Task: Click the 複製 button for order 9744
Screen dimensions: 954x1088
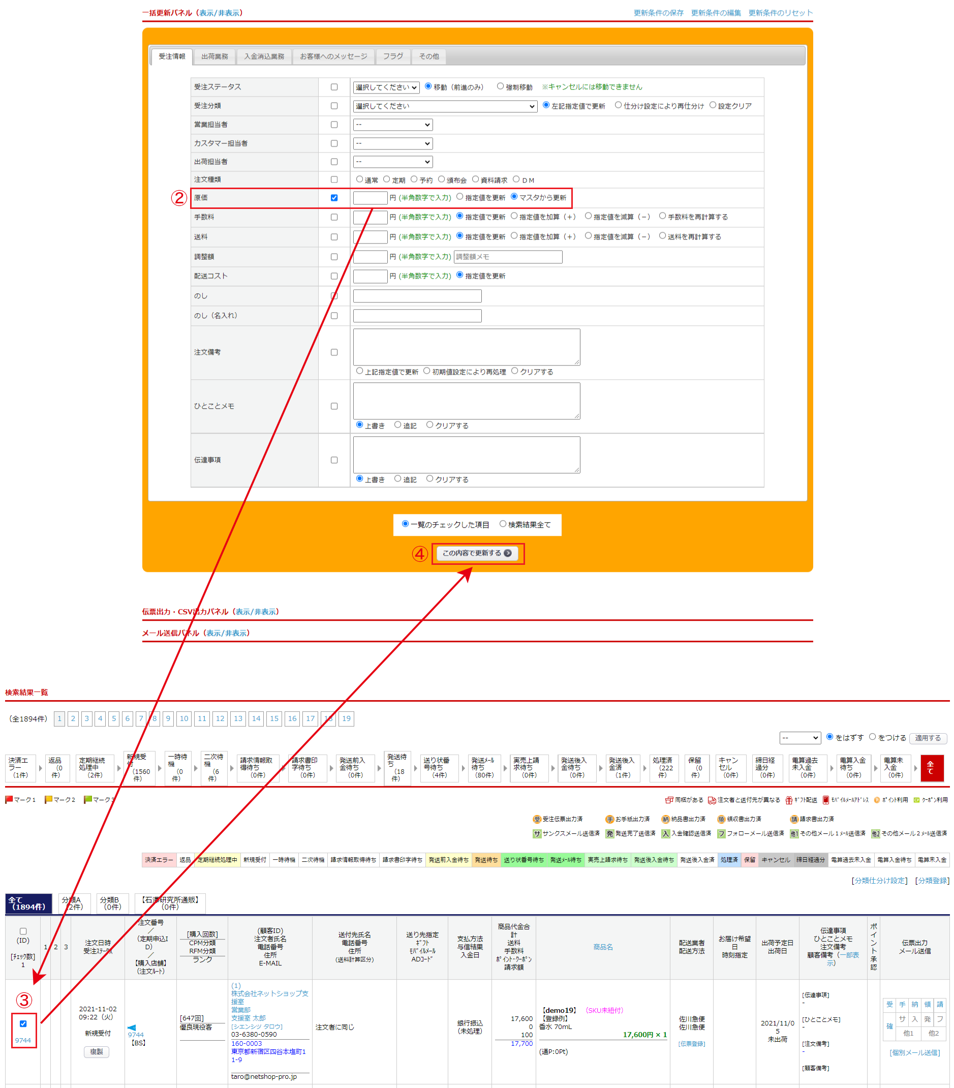Action: click(x=96, y=1052)
